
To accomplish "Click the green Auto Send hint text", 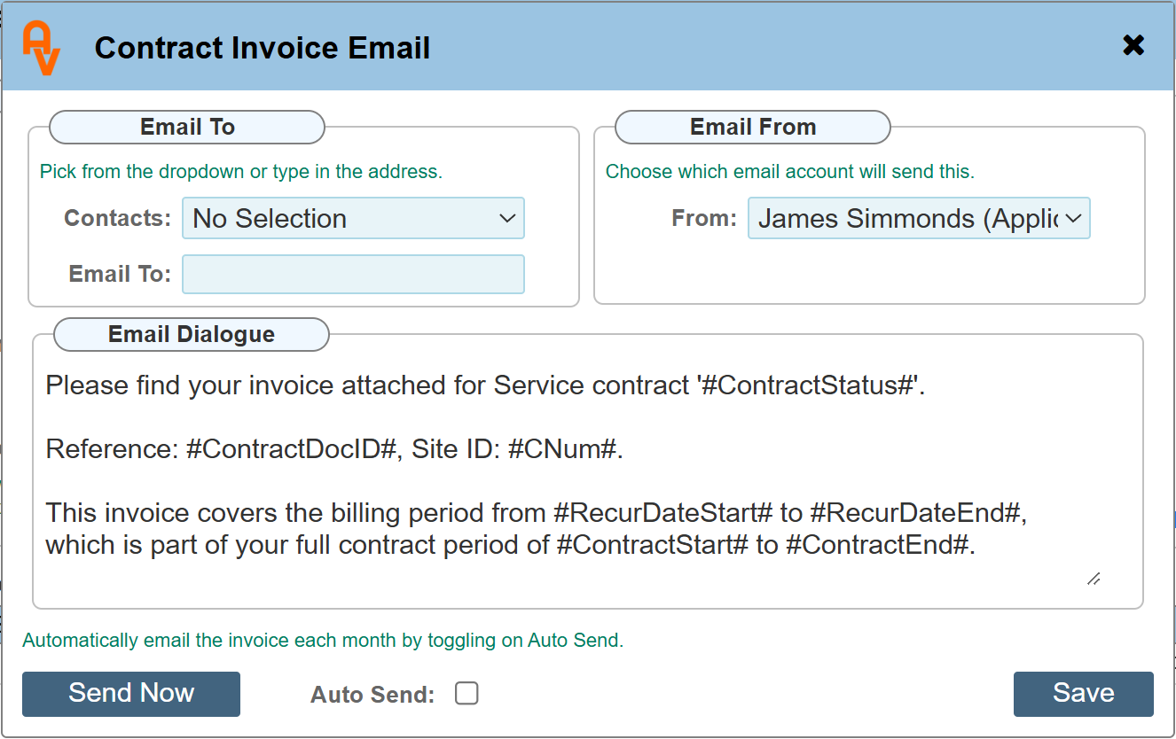I will [x=323, y=641].
